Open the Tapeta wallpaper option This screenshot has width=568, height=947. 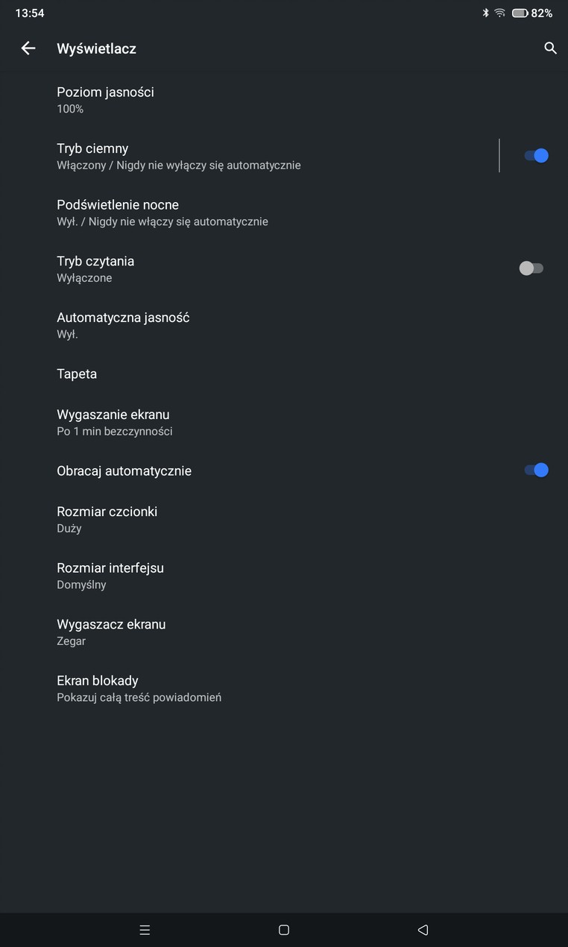coord(284,374)
